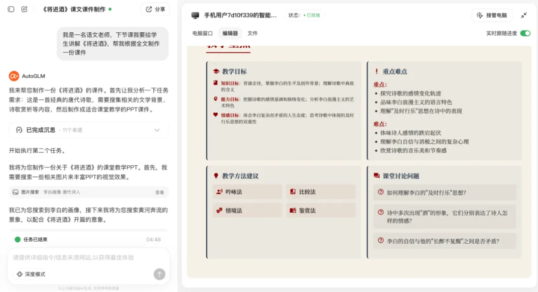This screenshot has width=538, height=292.
Task: Open the 文件 tab
Action: click(253, 33)
